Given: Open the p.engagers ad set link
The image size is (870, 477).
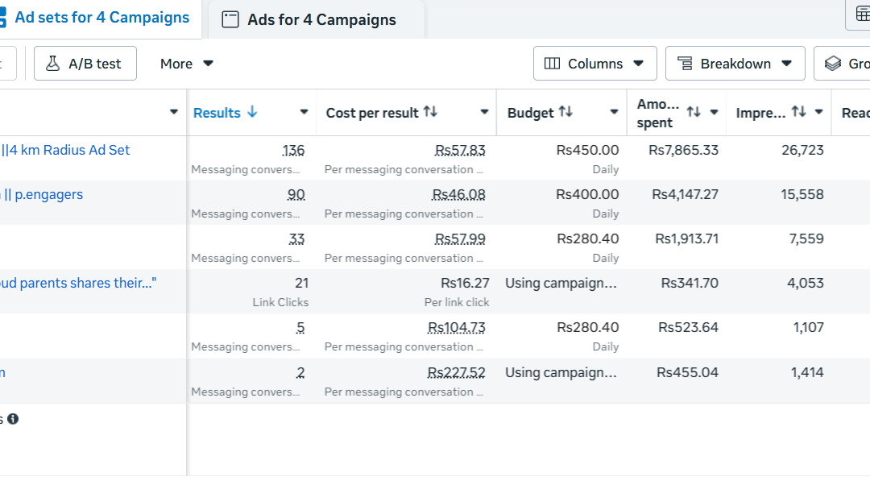Looking at the screenshot, I should coord(42,194).
